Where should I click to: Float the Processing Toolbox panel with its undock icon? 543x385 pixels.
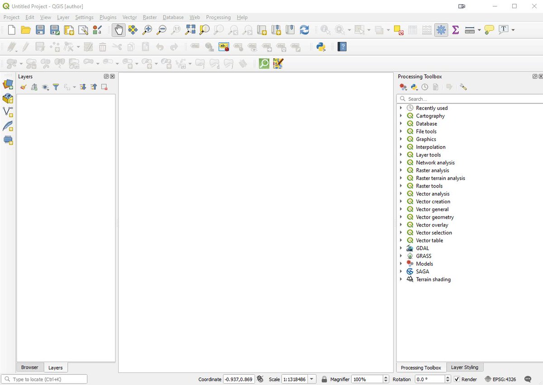pos(535,76)
